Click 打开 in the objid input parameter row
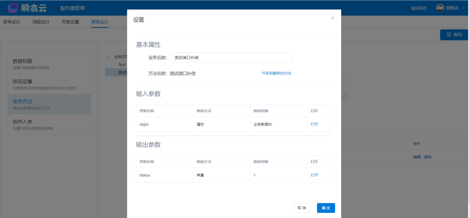This screenshot has height=218, width=470. [314, 124]
